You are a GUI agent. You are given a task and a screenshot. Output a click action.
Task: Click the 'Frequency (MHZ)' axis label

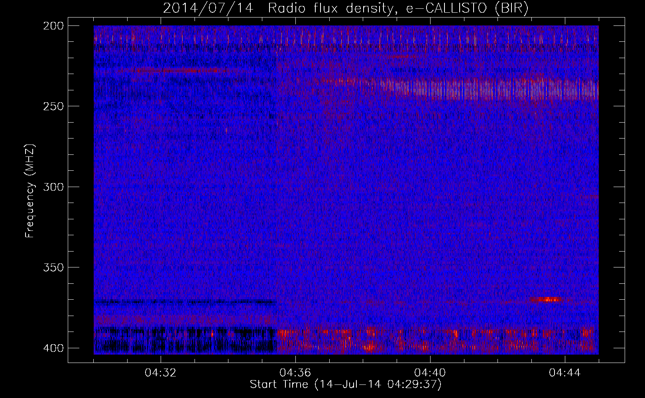coord(30,191)
